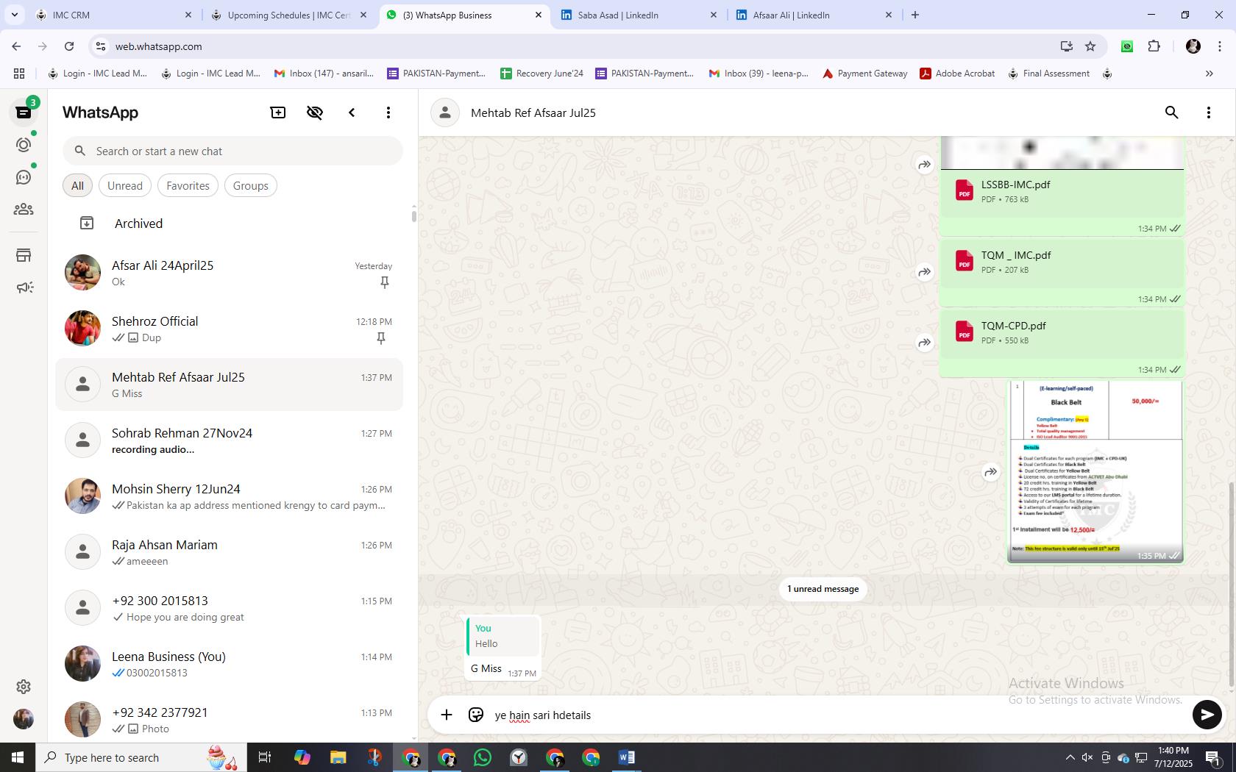1236x772 pixels.
Task: Open the Archived chats row
Action: coord(230,224)
